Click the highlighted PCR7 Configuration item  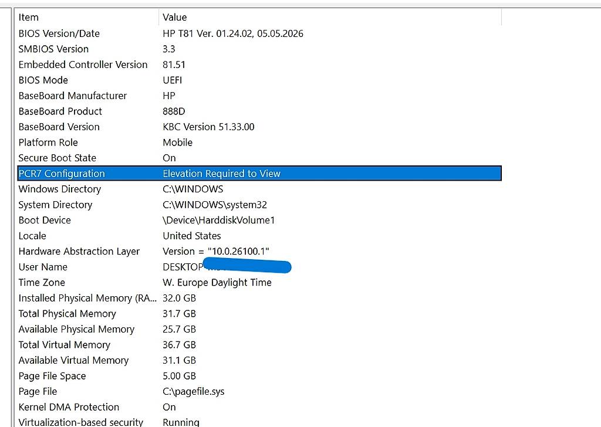point(61,174)
